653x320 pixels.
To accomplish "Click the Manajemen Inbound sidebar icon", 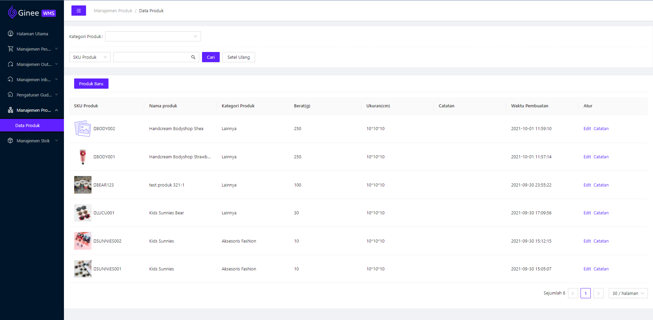I will 11,79.
